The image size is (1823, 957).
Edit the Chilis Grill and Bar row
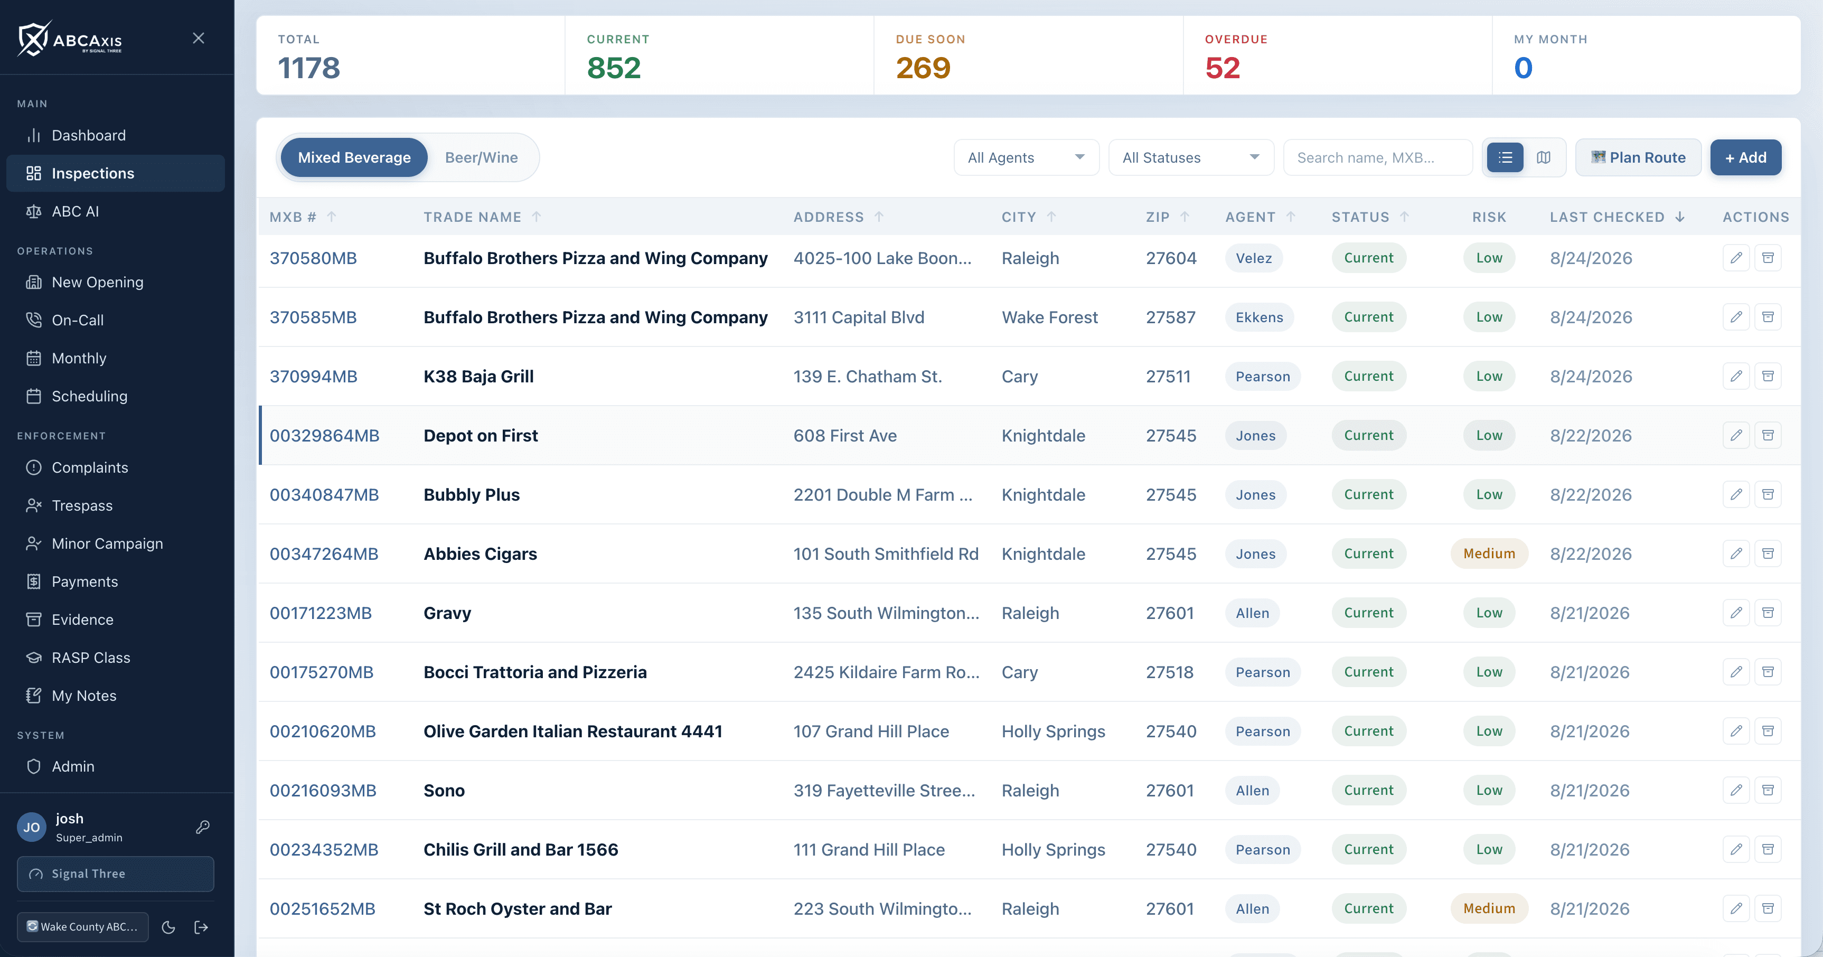[x=1736, y=849]
